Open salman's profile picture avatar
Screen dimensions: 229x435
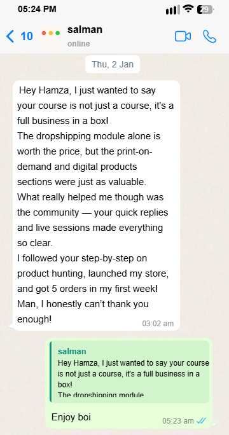pyautogui.click(x=50, y=36)
